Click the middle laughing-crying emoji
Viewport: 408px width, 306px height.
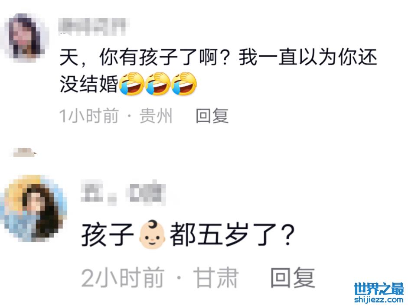coord(158,84)
